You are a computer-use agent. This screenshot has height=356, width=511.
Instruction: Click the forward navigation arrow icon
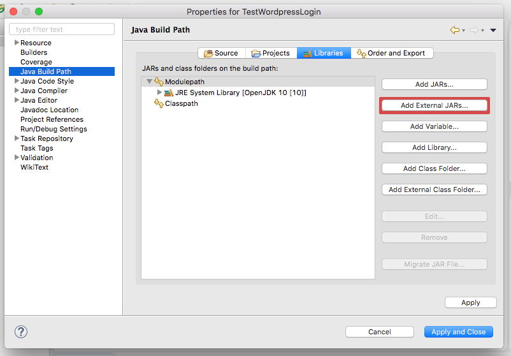pos(474,30)
